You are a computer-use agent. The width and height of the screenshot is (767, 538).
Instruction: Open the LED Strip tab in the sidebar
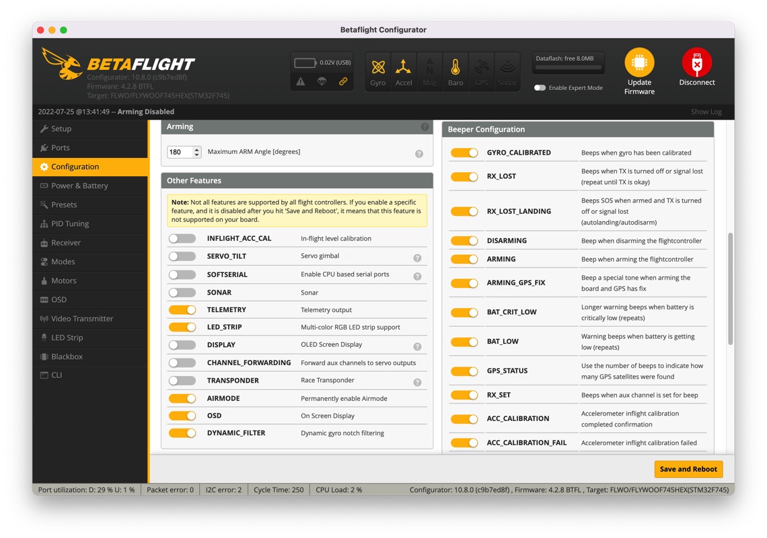(90, 338)
